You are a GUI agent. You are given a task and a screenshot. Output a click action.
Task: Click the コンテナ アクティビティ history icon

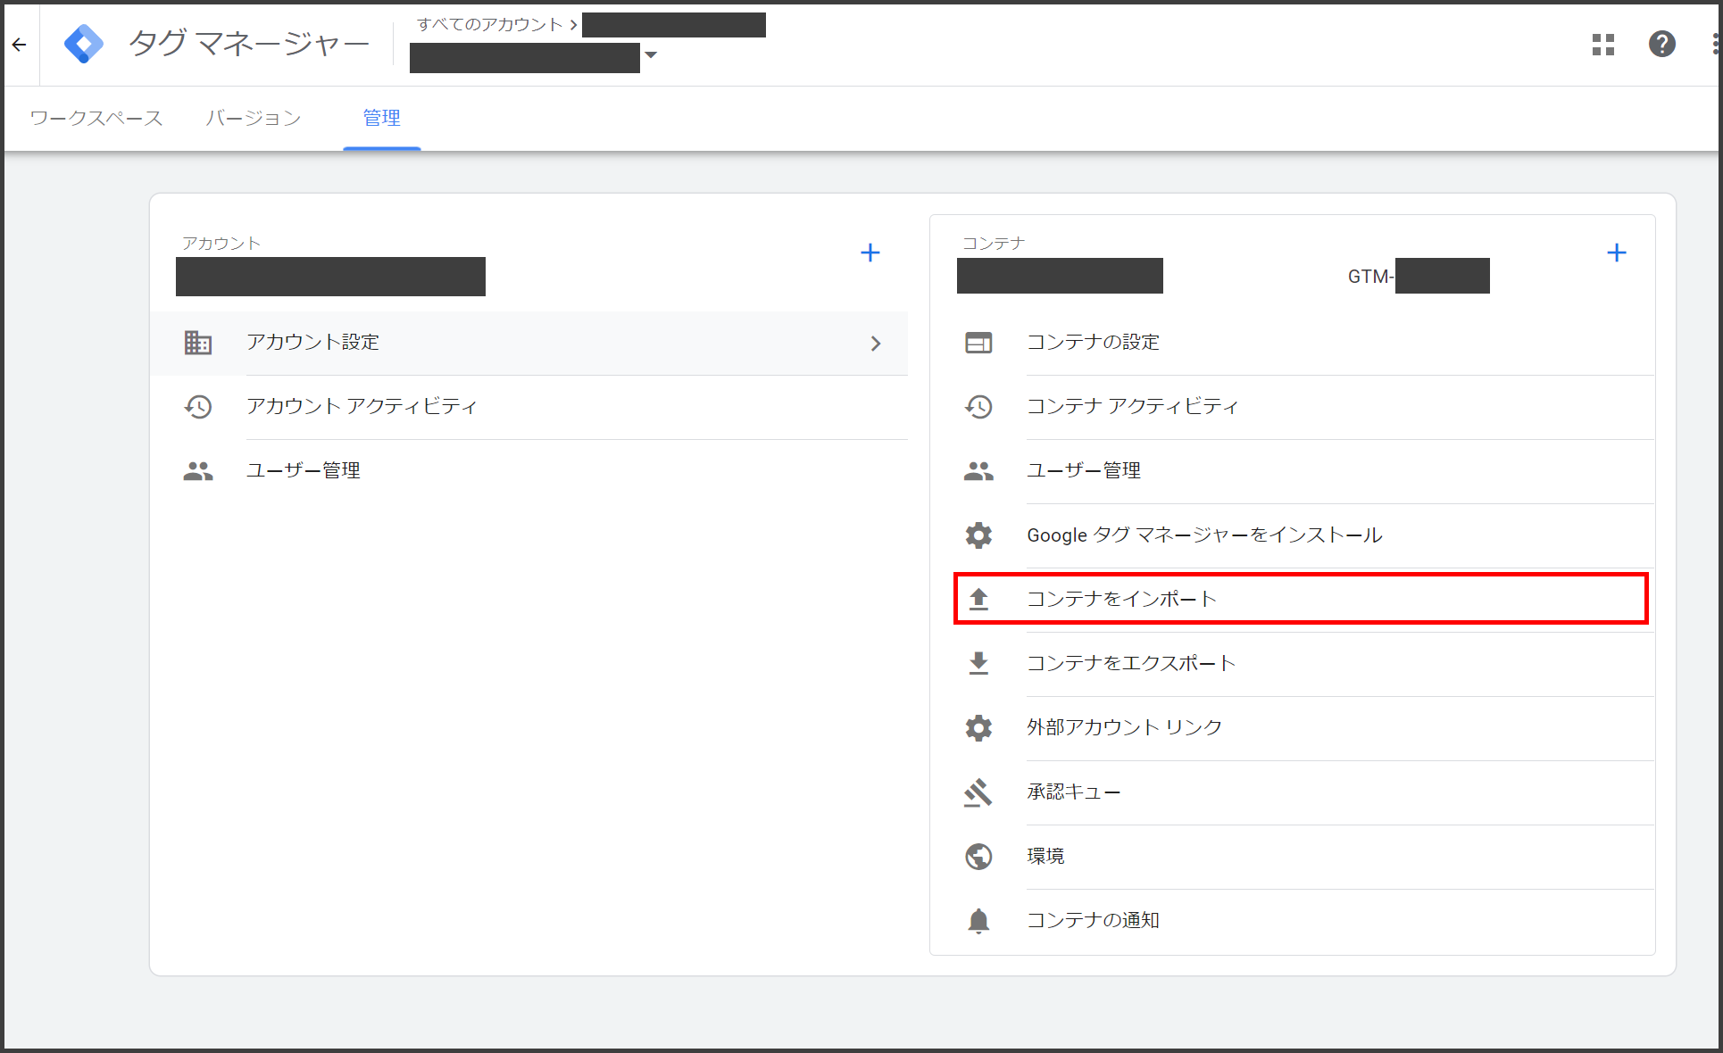pos(978,407)
